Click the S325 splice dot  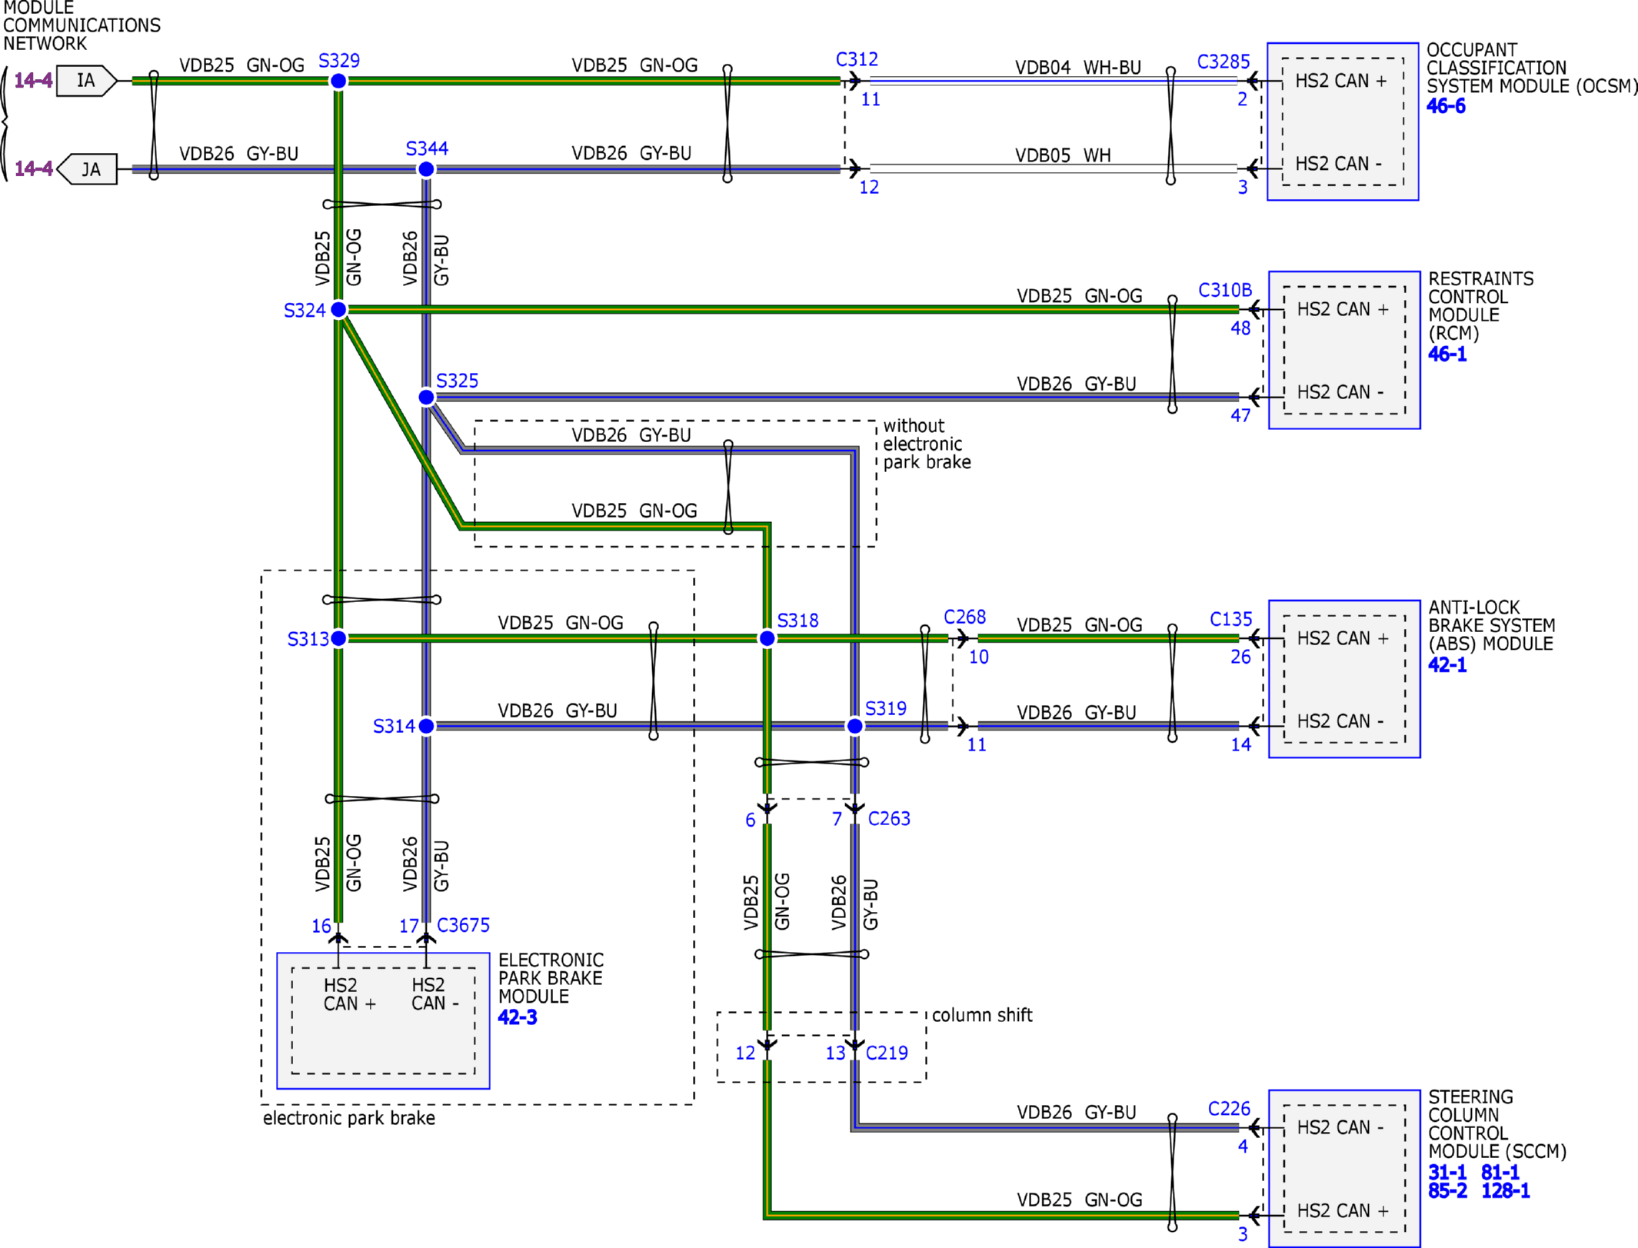(x=426, y=397)
